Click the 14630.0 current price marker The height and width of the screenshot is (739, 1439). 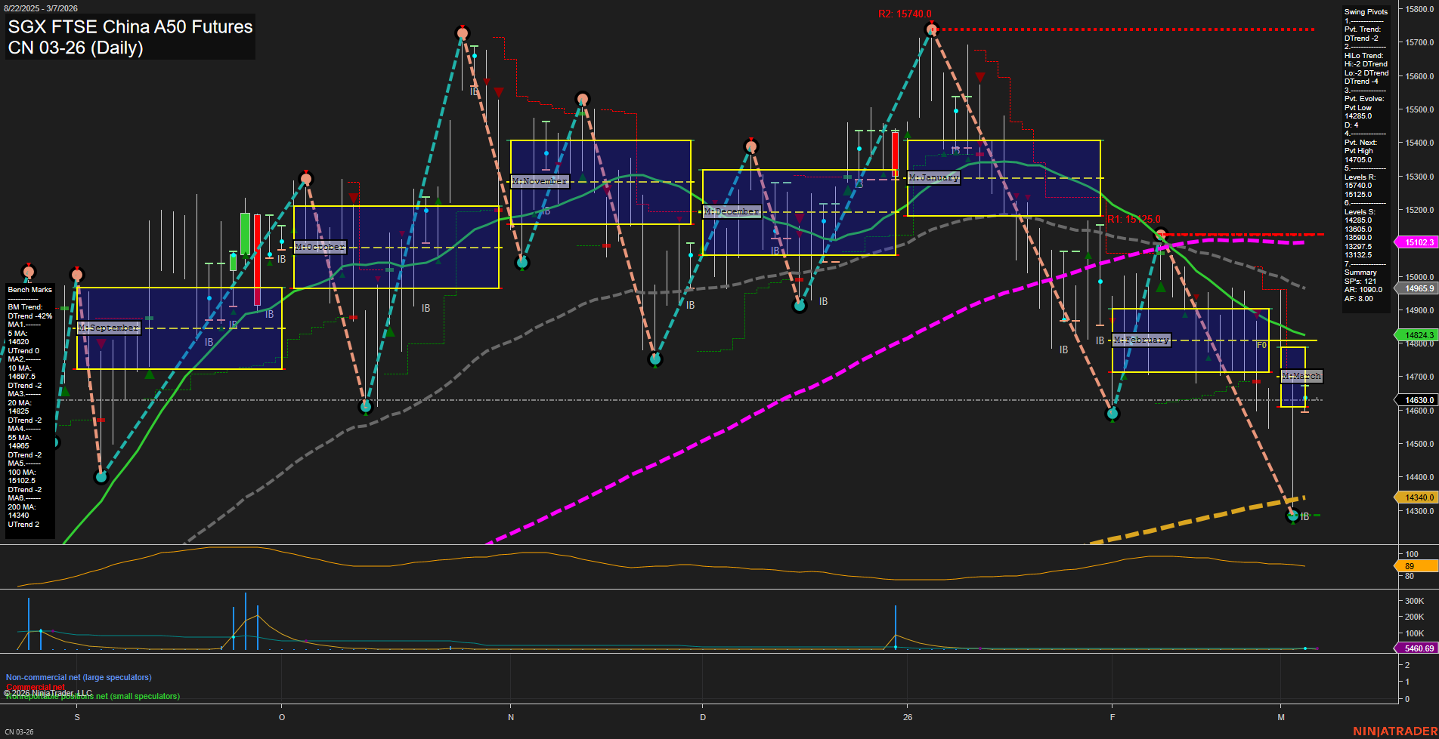(1418, 400)
